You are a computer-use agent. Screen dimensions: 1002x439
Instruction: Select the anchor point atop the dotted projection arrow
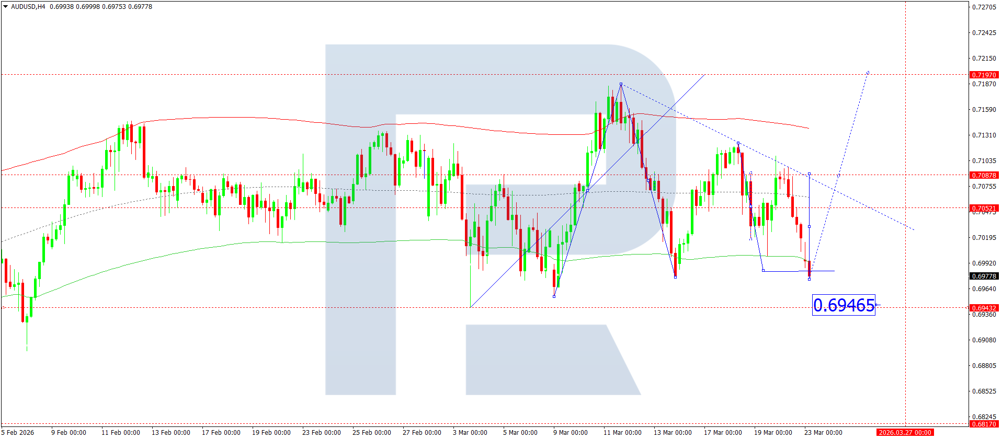point(868,72)
